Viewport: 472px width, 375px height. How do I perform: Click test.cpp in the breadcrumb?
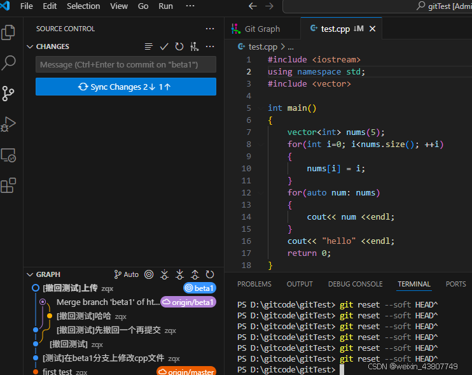263,47
